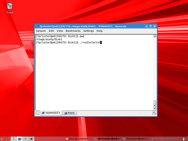Click the leftmost launcher icon in the panel

point(2,139)
